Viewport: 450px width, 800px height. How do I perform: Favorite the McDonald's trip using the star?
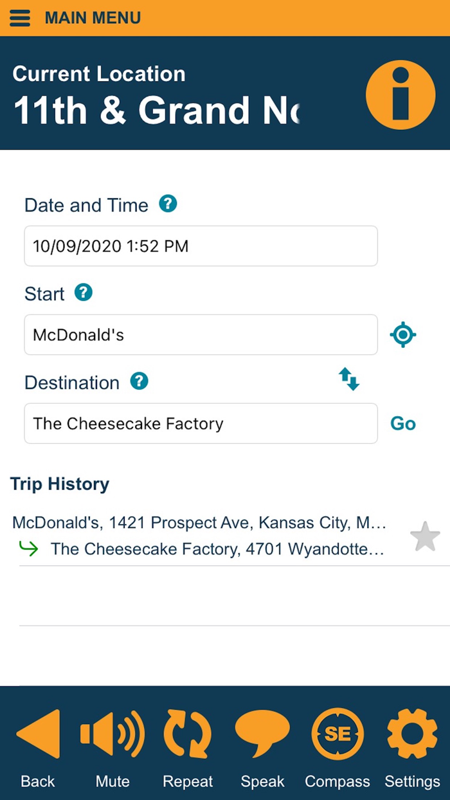pyautogui.click(x=425, y=536)
